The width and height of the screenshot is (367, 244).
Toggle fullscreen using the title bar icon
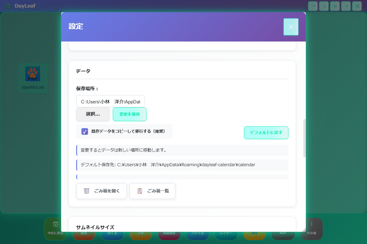pyautogui.click(x=324, y=6)
